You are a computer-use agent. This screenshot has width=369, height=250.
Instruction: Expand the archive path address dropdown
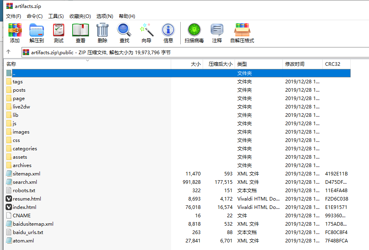tap(364, 52)
